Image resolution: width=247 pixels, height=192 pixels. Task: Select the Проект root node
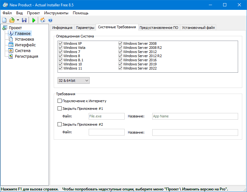(x=15, y=28)
